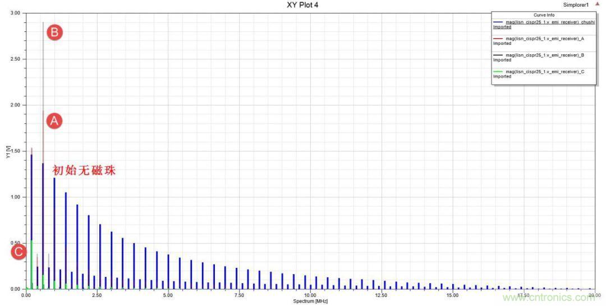Click the green line swatch in legend
Viewport: 606px width, 306px height.
click(498, 72)
